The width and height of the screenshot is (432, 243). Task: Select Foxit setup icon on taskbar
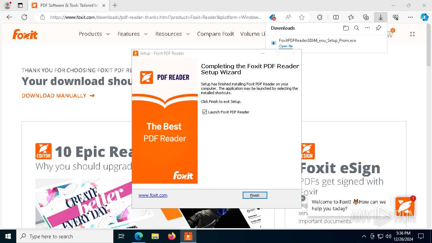188,236
